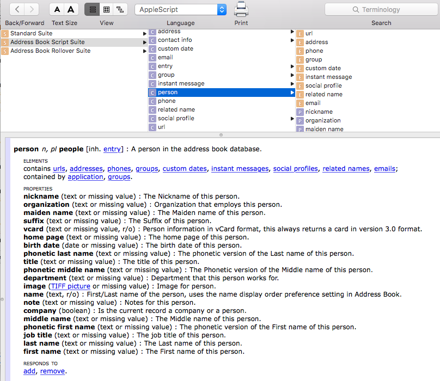
Task: Click the Terminology search field
Action: (x=381, y=9)
